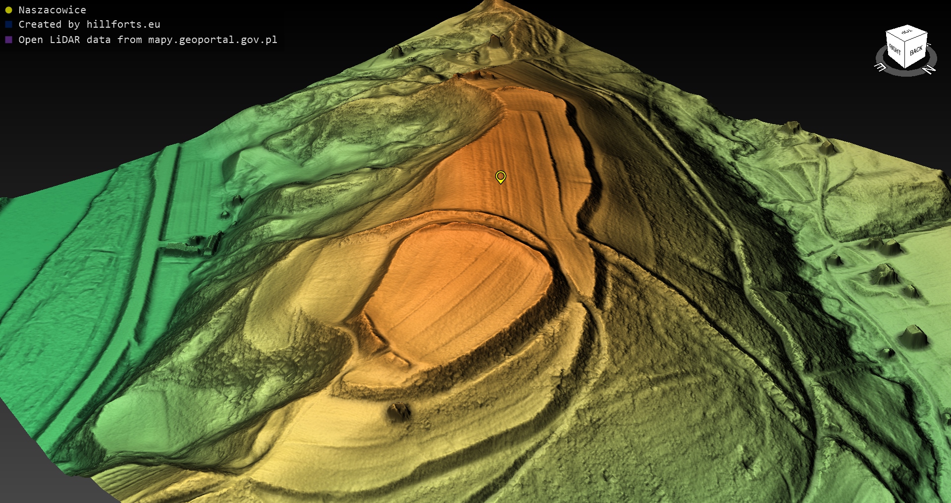The width and height of the screenshot is (951, 503).
Task: Click the yellow location pin on the terrain
Action: [x=501, y=177]
